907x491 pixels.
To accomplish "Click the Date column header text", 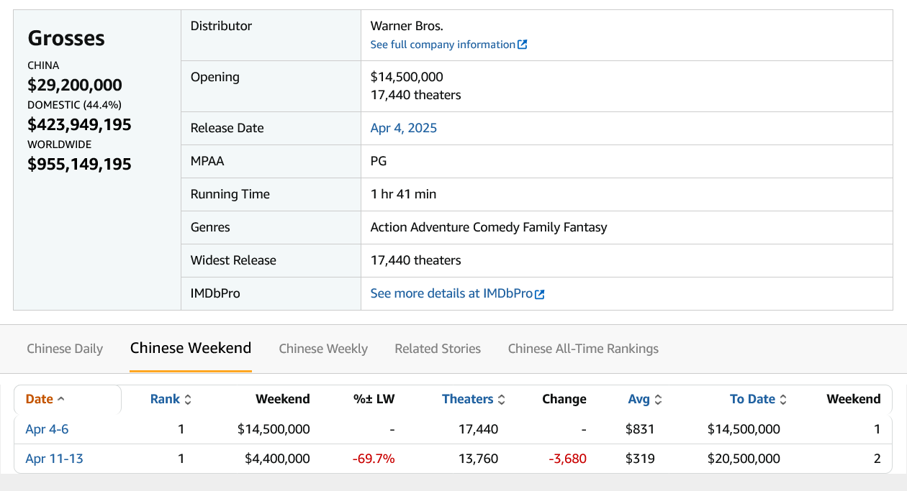I will (x=40, y=399).
